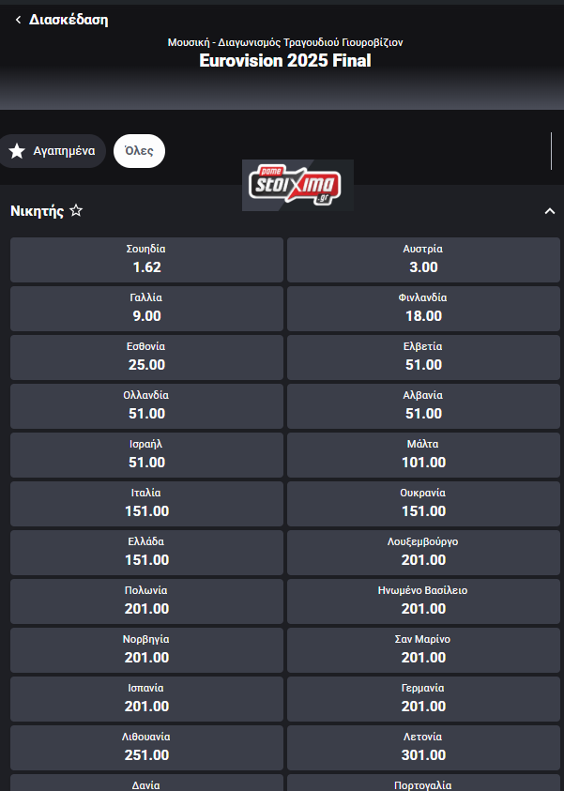Screen dimensions: 564x791
Task: Pick Γαλλία at 9.00 odds
Action: point(146,309)
